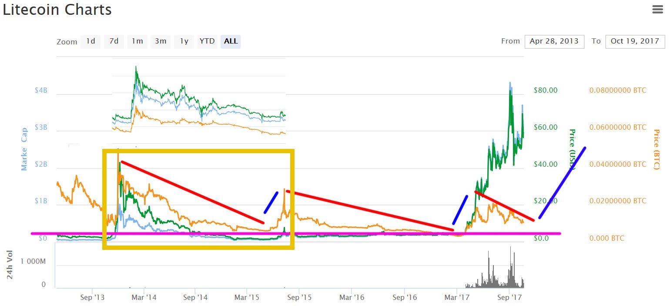Set zoom range to 7d
Screen dimensions: 670x306
click(x=114, y=41)
